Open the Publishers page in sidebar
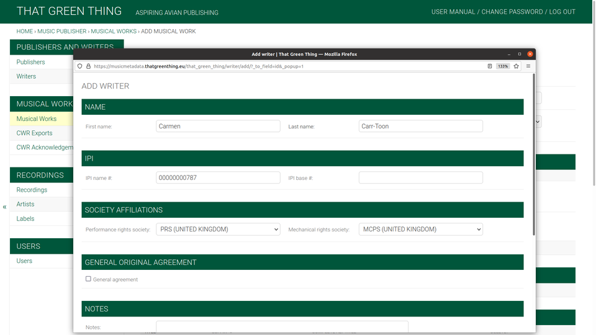The width and height of the screenshot is (596, 335). coord(30,62)
